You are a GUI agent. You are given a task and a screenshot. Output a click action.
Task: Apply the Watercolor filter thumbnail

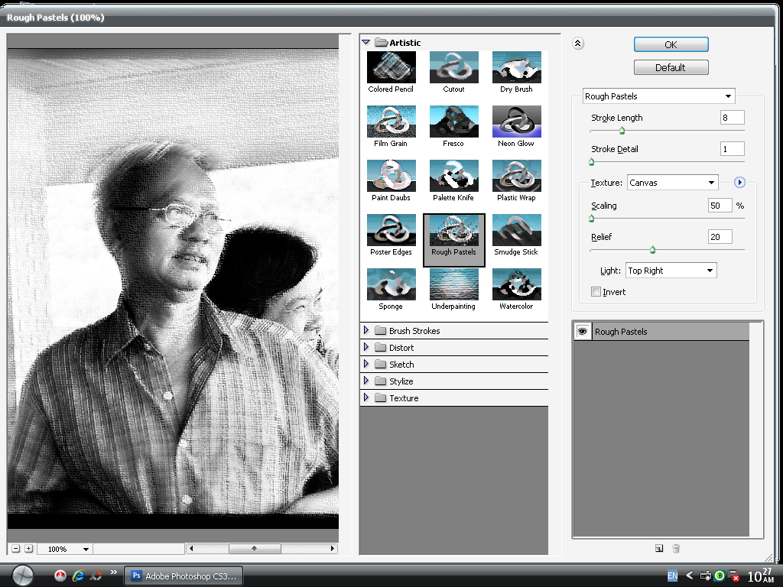pos(516,284)
